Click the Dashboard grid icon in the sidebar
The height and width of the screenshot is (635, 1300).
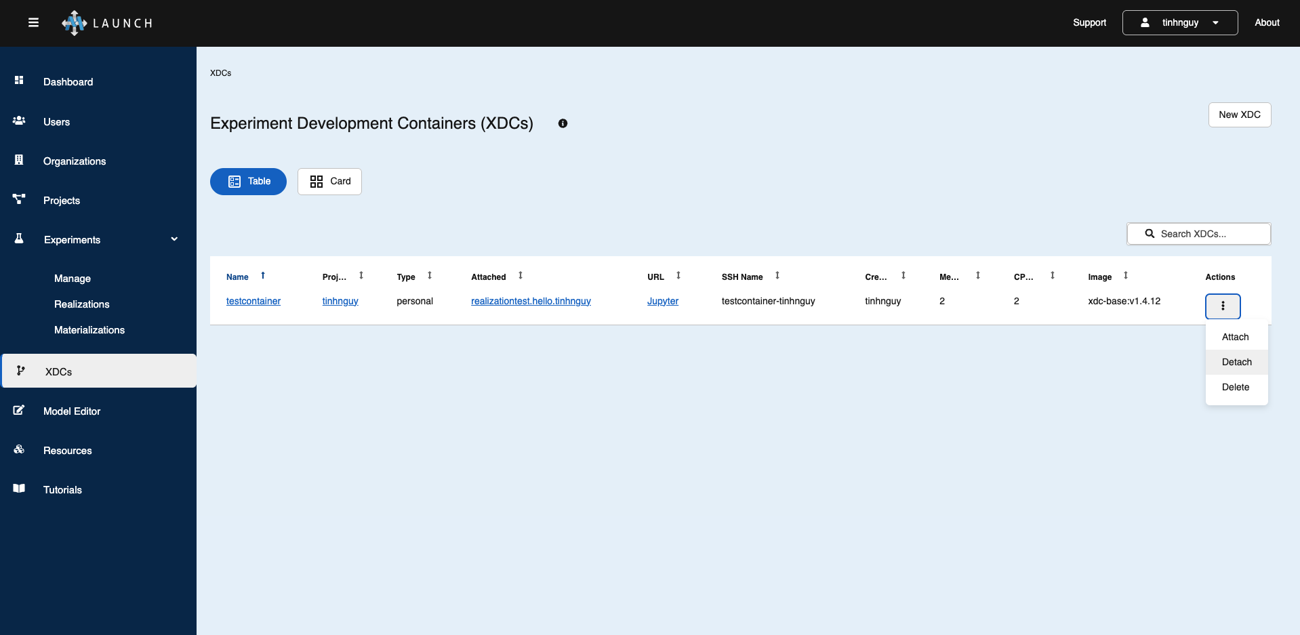pyautogui.click(x=19, y=81)
